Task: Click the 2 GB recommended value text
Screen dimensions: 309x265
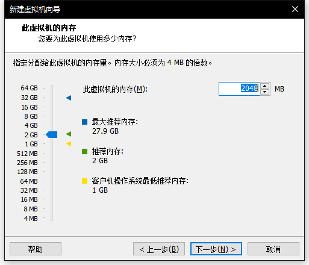Action: click(100, 161)
